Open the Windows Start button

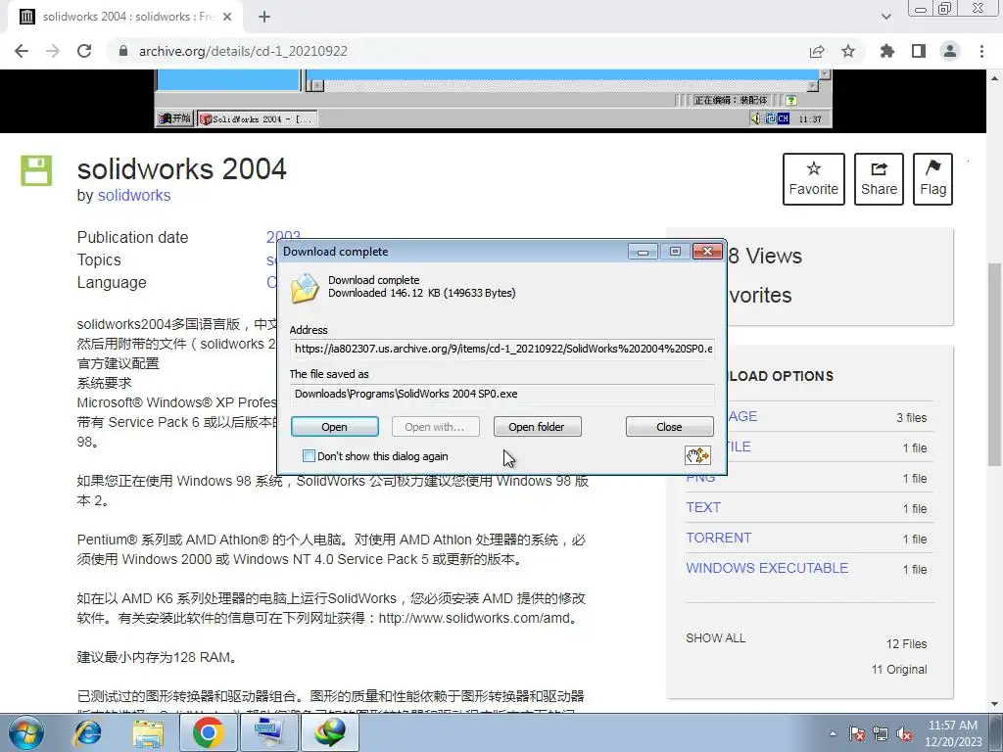[26, 732]
